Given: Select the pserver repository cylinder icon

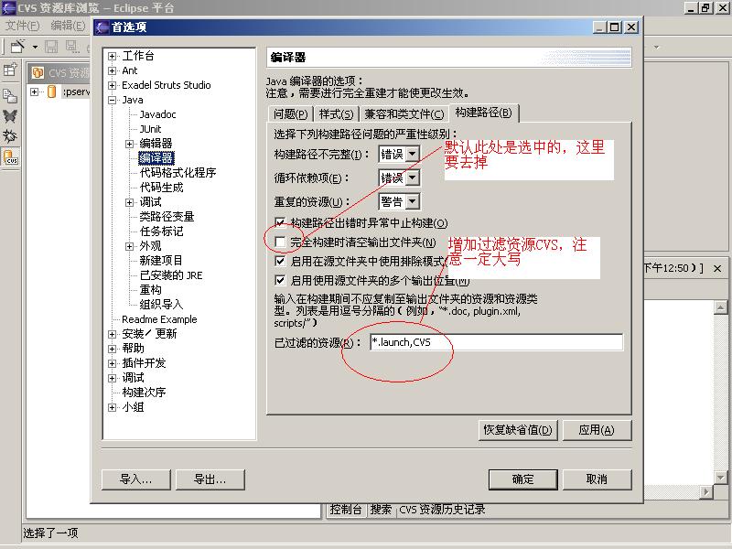Looking at the screenshot, I should pyautogui.click(x=52, y=91).
